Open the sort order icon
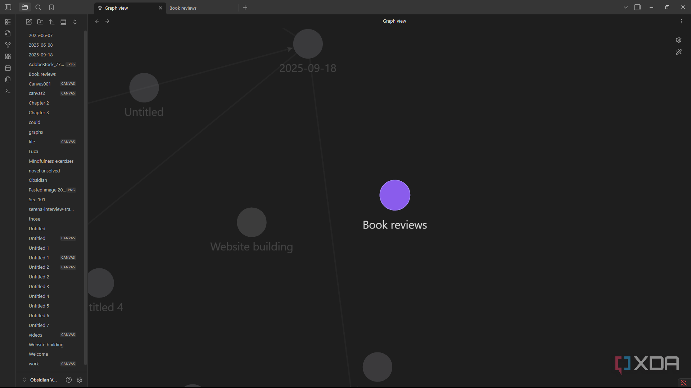 (52, 22)
